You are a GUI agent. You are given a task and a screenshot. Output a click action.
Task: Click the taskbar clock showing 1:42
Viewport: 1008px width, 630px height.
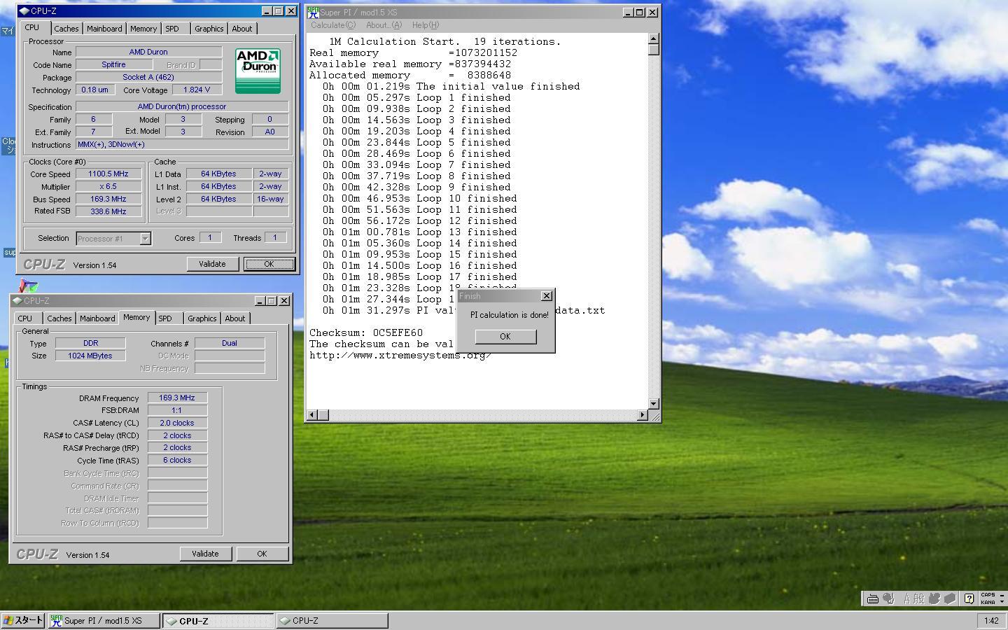991,621
